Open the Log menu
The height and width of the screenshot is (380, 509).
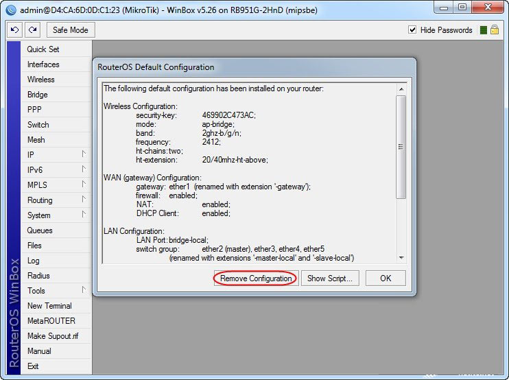[56, 261]
